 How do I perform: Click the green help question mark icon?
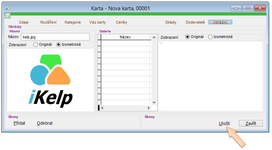coord(7,16)
